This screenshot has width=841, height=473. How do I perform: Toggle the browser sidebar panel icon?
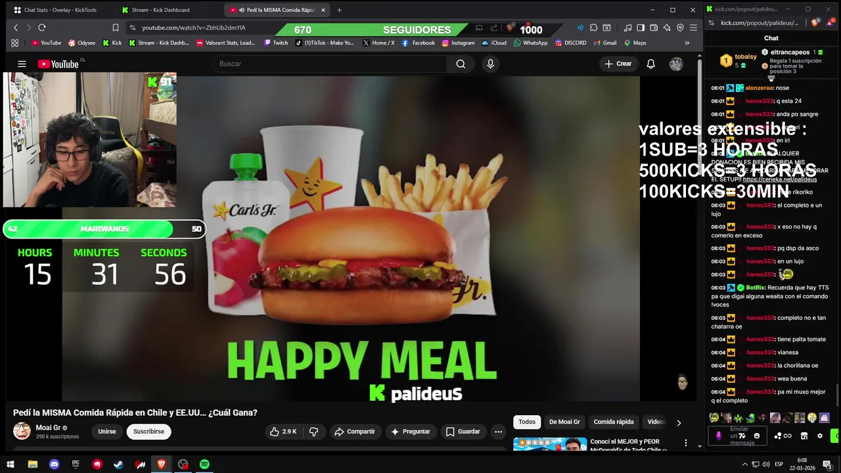641,28
